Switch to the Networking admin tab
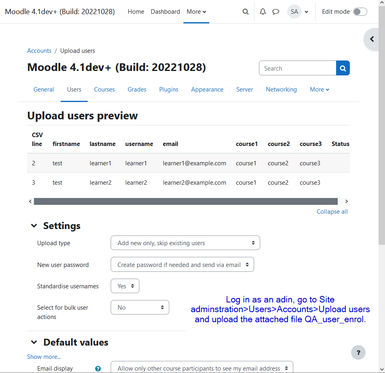This screenshot has height=373, width=385. 282,90
